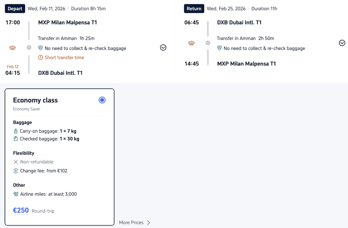
Task: Open the More Prices link
Action: [x=131, y=223]
